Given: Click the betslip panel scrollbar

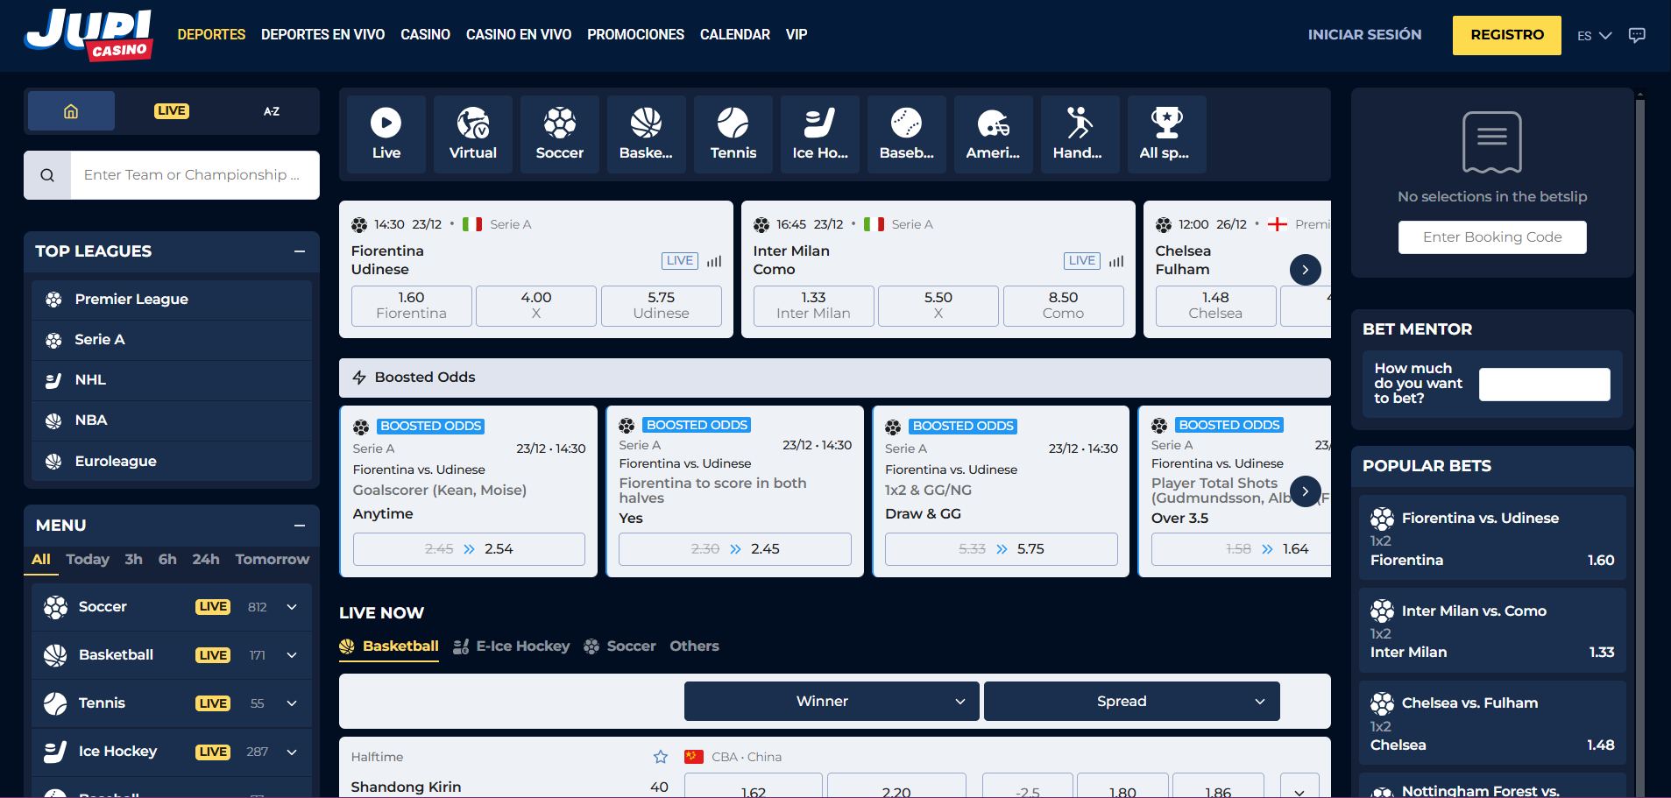Looking at the screenshot, I should tap(1640, 442).
